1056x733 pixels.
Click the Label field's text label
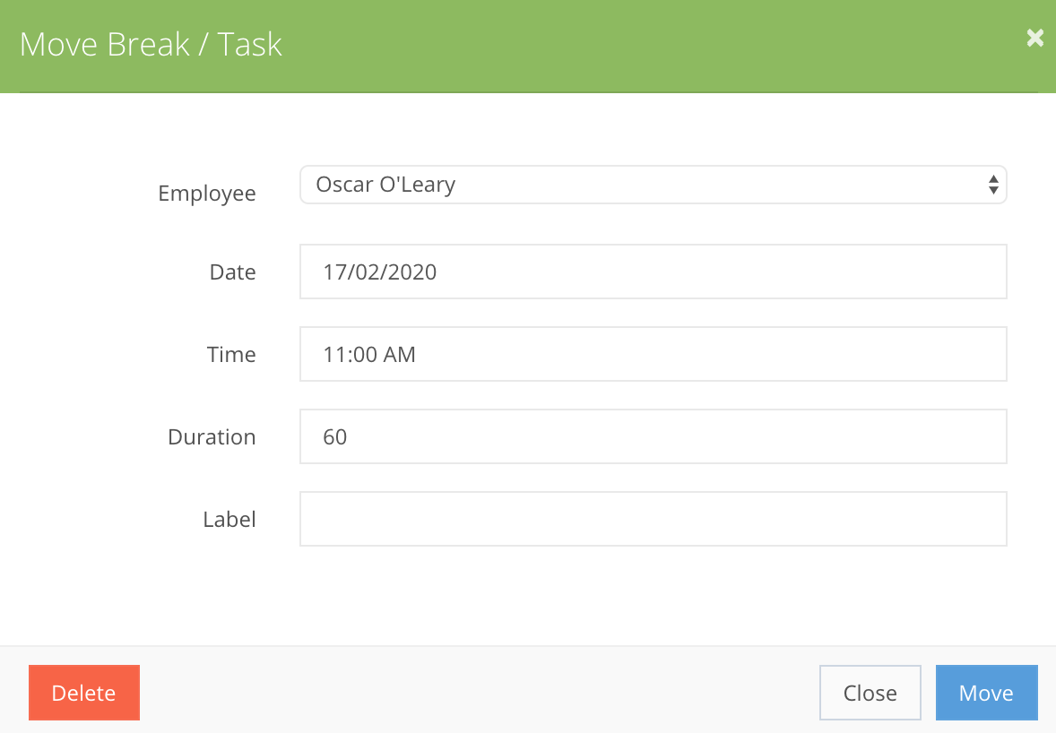coord(229,519)
